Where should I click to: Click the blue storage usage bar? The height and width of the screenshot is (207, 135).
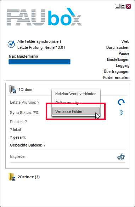(39, 62)
